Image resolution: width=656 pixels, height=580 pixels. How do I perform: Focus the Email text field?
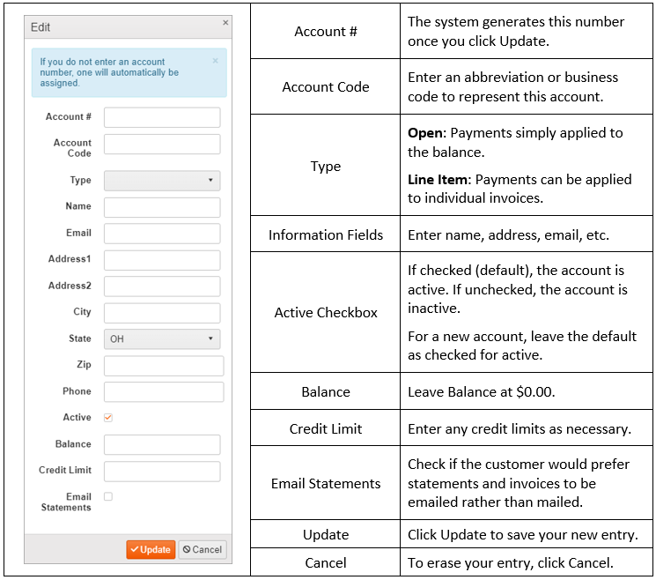(x=162, y=234)
